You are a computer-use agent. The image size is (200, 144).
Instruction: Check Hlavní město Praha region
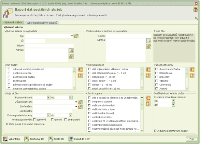[156, 69]
